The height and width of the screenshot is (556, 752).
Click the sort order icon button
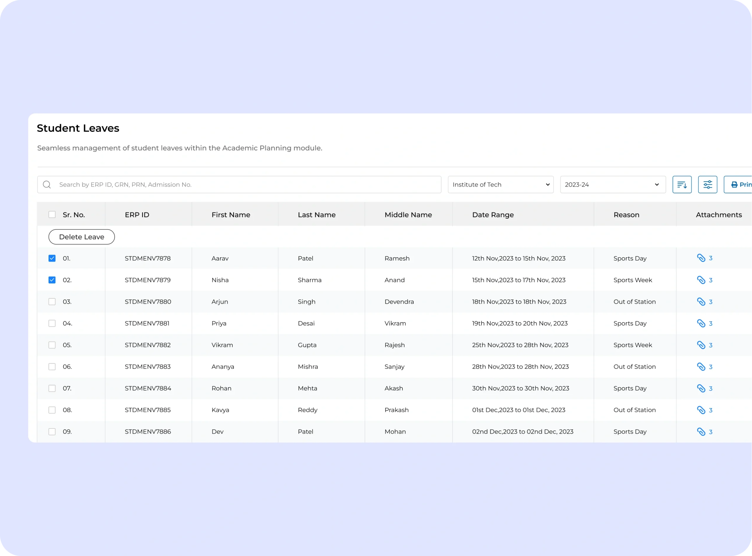(x=682, y=184)
